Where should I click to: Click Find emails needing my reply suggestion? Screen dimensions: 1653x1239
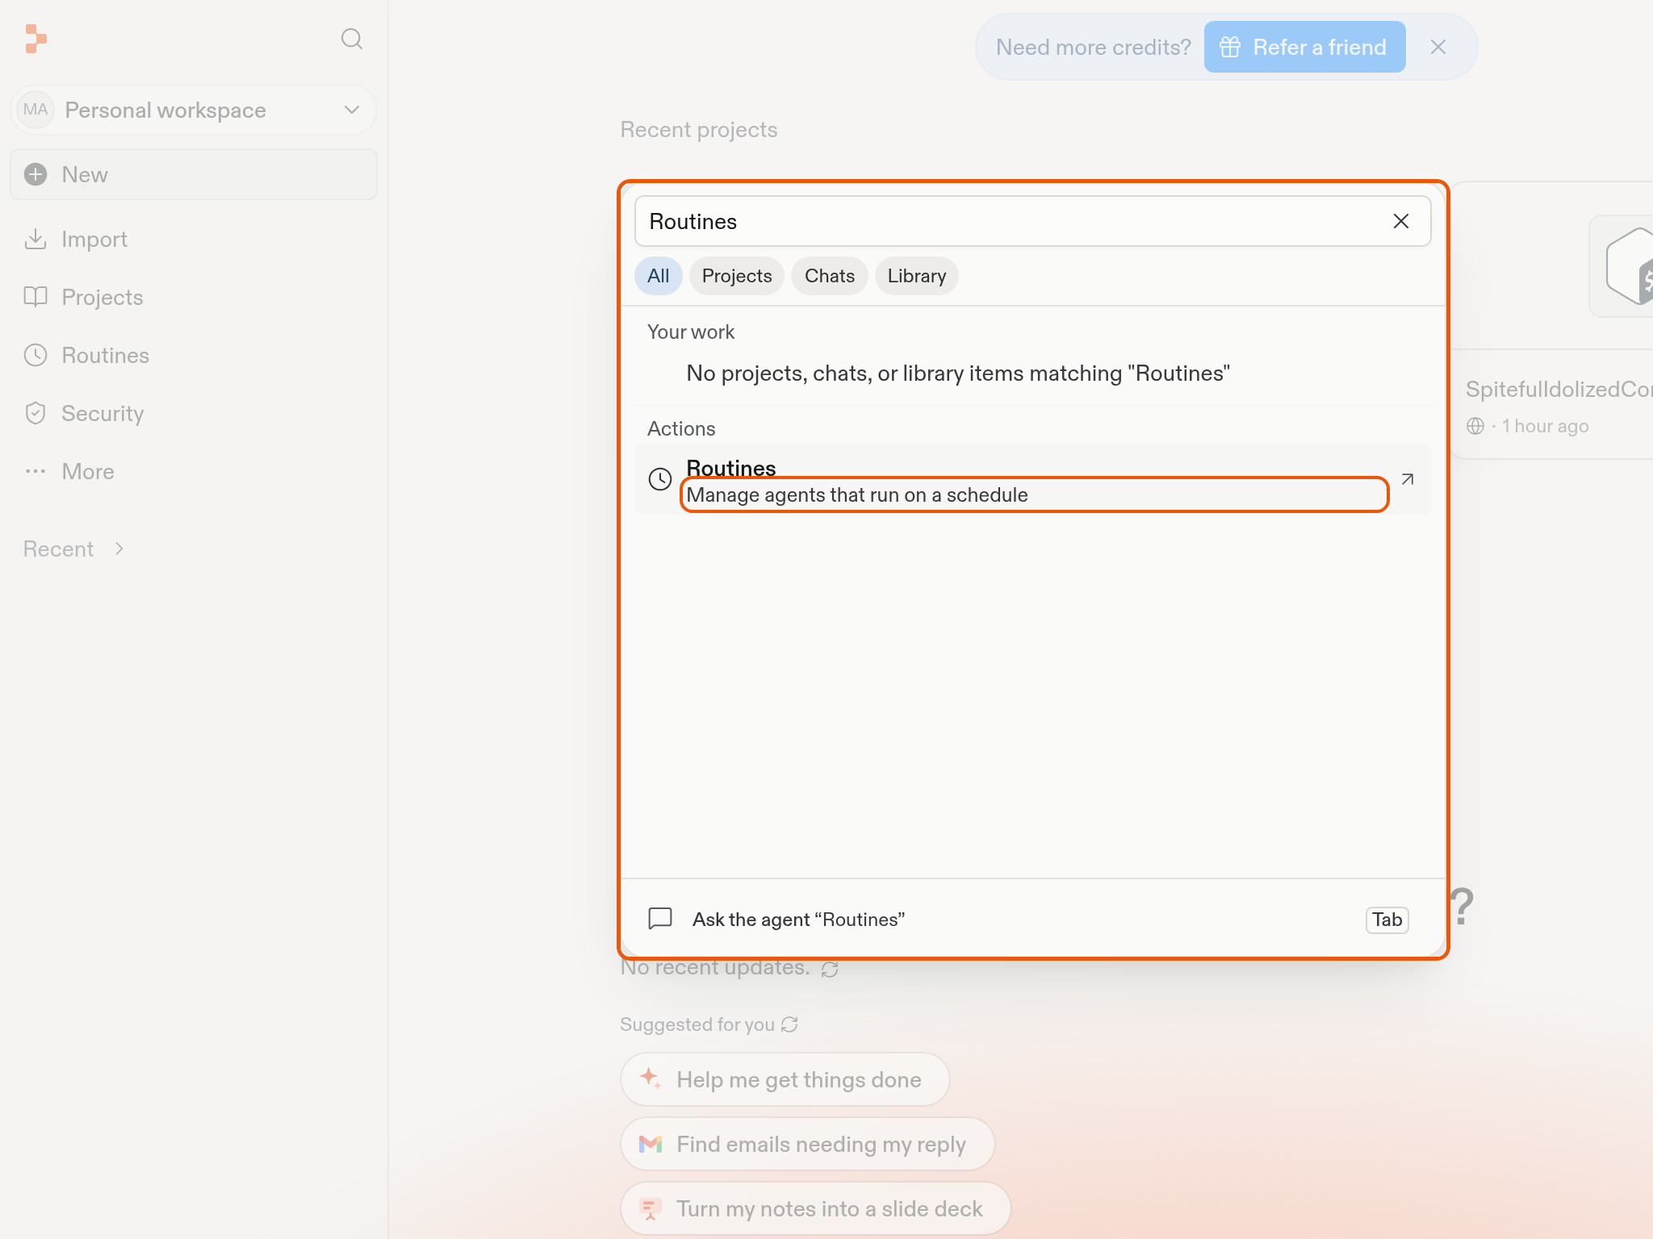point(807,1144)
